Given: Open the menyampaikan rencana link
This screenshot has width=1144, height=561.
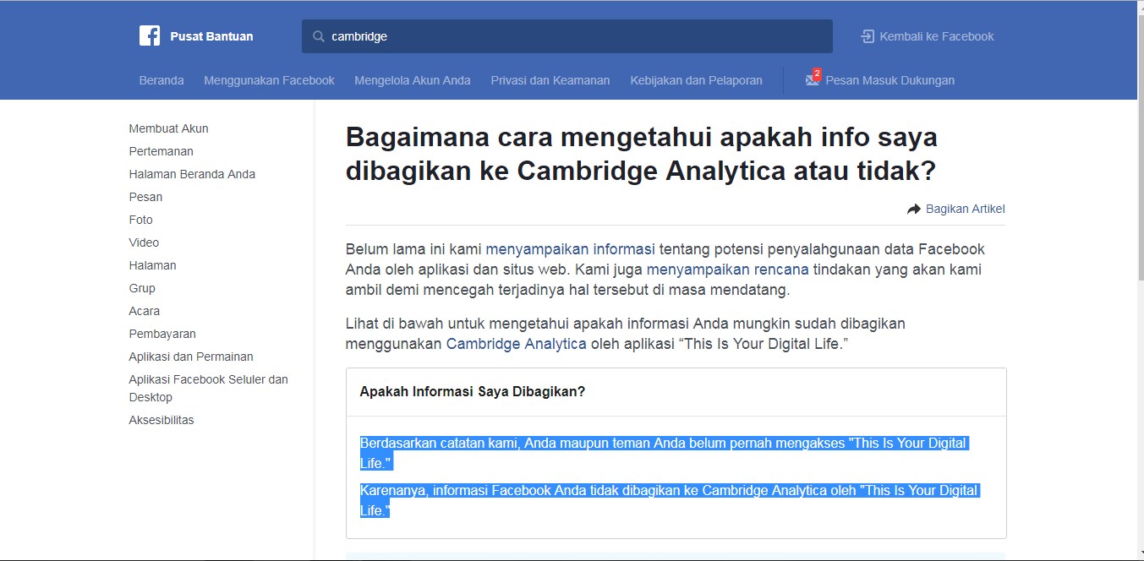Looking at the screenshot, I should [727, 270].
